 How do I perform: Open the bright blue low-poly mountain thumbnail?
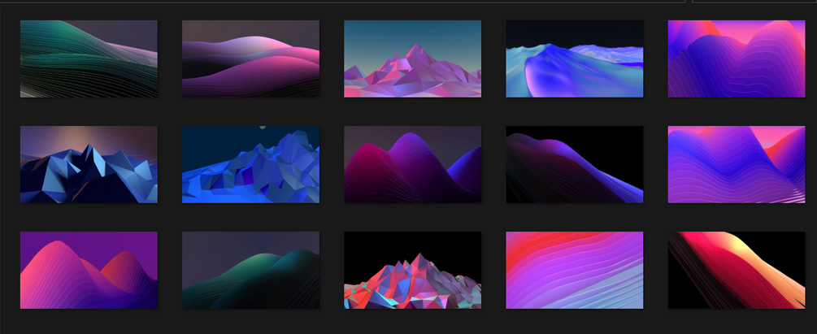pos(250,164)
